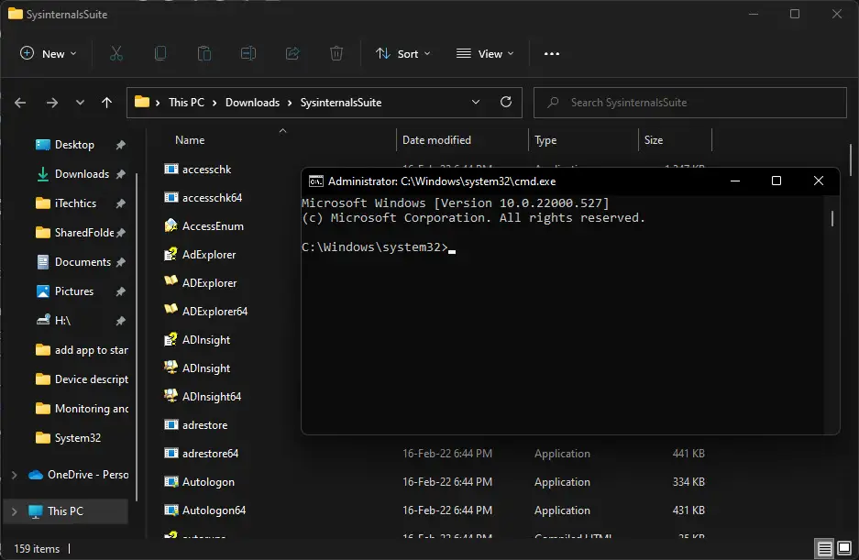The width and height of the screenshot is (859, 560).
Task: Click the pin icon next to Pictures
Action: [x=120, y=291]
